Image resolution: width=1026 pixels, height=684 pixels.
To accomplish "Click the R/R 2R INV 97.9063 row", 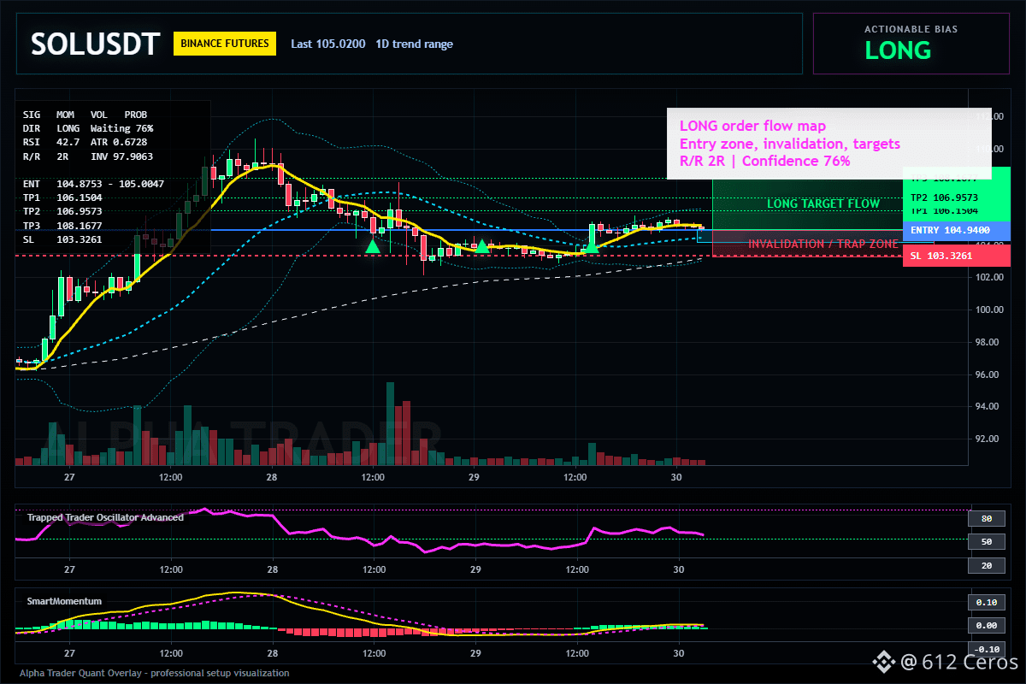I will 88,156.
